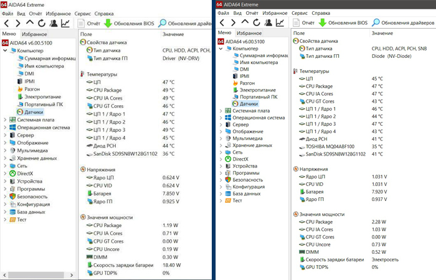The width and height of the screenshot is (436, 280).
Task: Click Обновления BIOS in left window
Action: 129,24
